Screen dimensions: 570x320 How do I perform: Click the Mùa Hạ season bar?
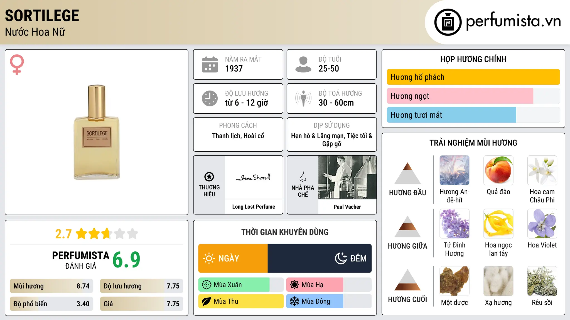329,285
